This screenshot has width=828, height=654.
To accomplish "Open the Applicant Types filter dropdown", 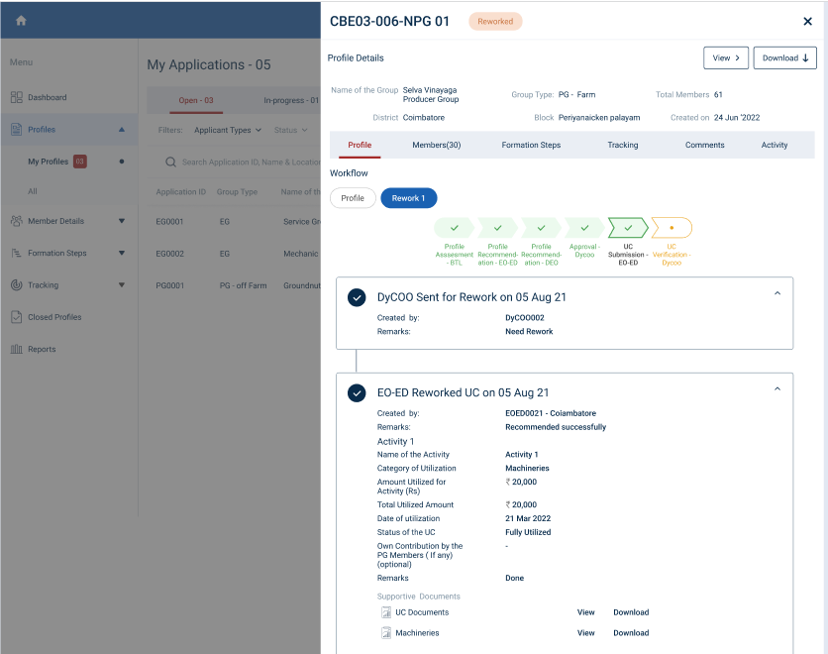I will point(228,130).
